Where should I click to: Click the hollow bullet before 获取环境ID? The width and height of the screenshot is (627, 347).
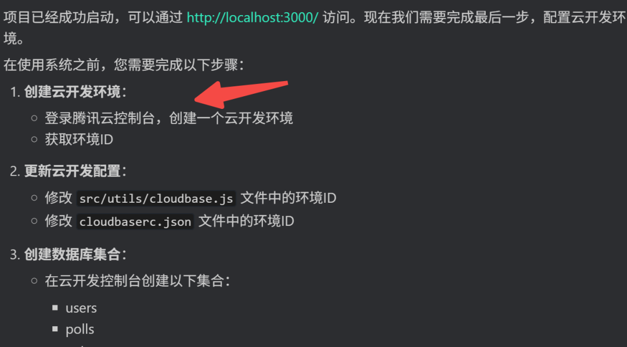pos(34,140)
